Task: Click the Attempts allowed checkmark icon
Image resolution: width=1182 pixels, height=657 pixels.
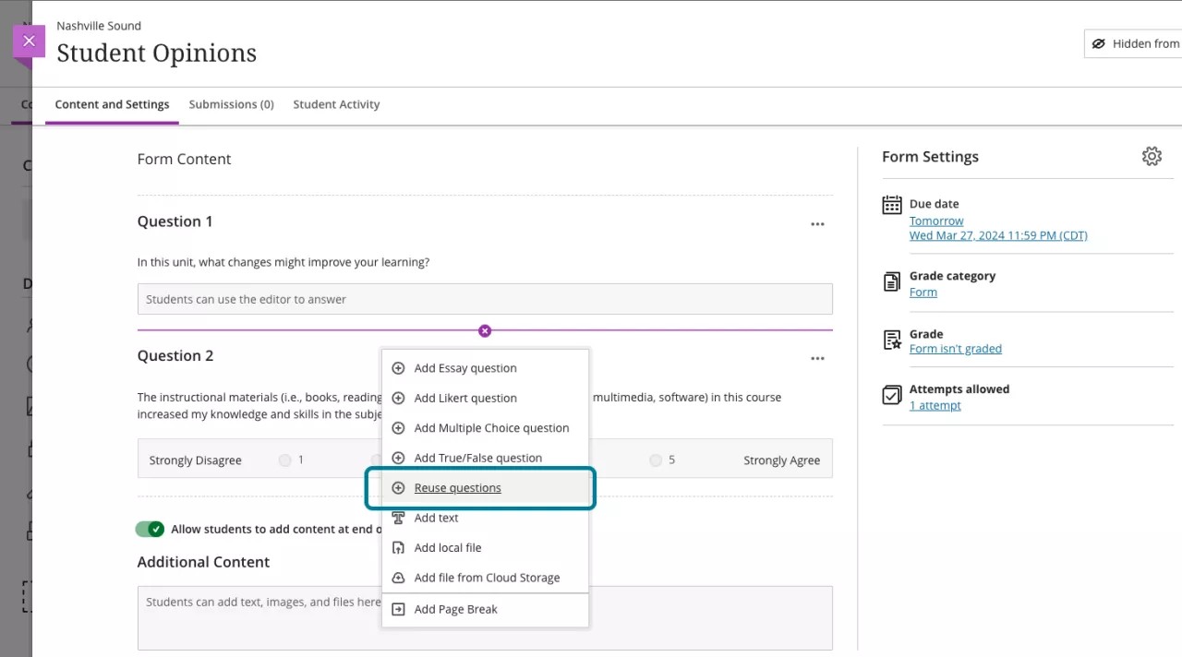Action: point(891,394)
